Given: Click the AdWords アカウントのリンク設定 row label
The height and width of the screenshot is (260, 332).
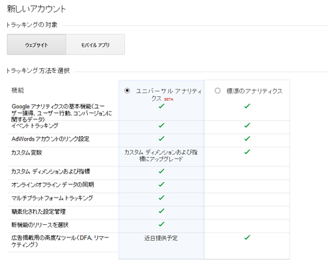Looking at the screenshot, I should click(50, 139).
